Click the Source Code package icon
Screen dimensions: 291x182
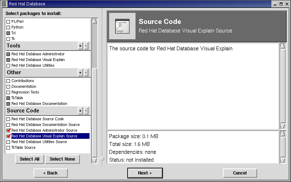(122, 26)
